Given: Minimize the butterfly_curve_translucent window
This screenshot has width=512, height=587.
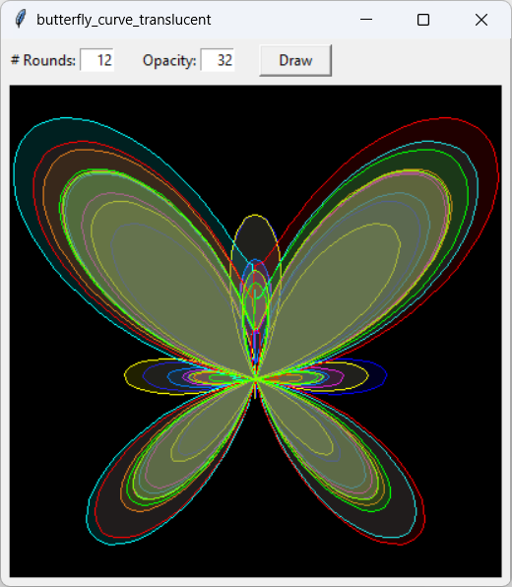Looking at the screenshot, I should click(366, 20).
